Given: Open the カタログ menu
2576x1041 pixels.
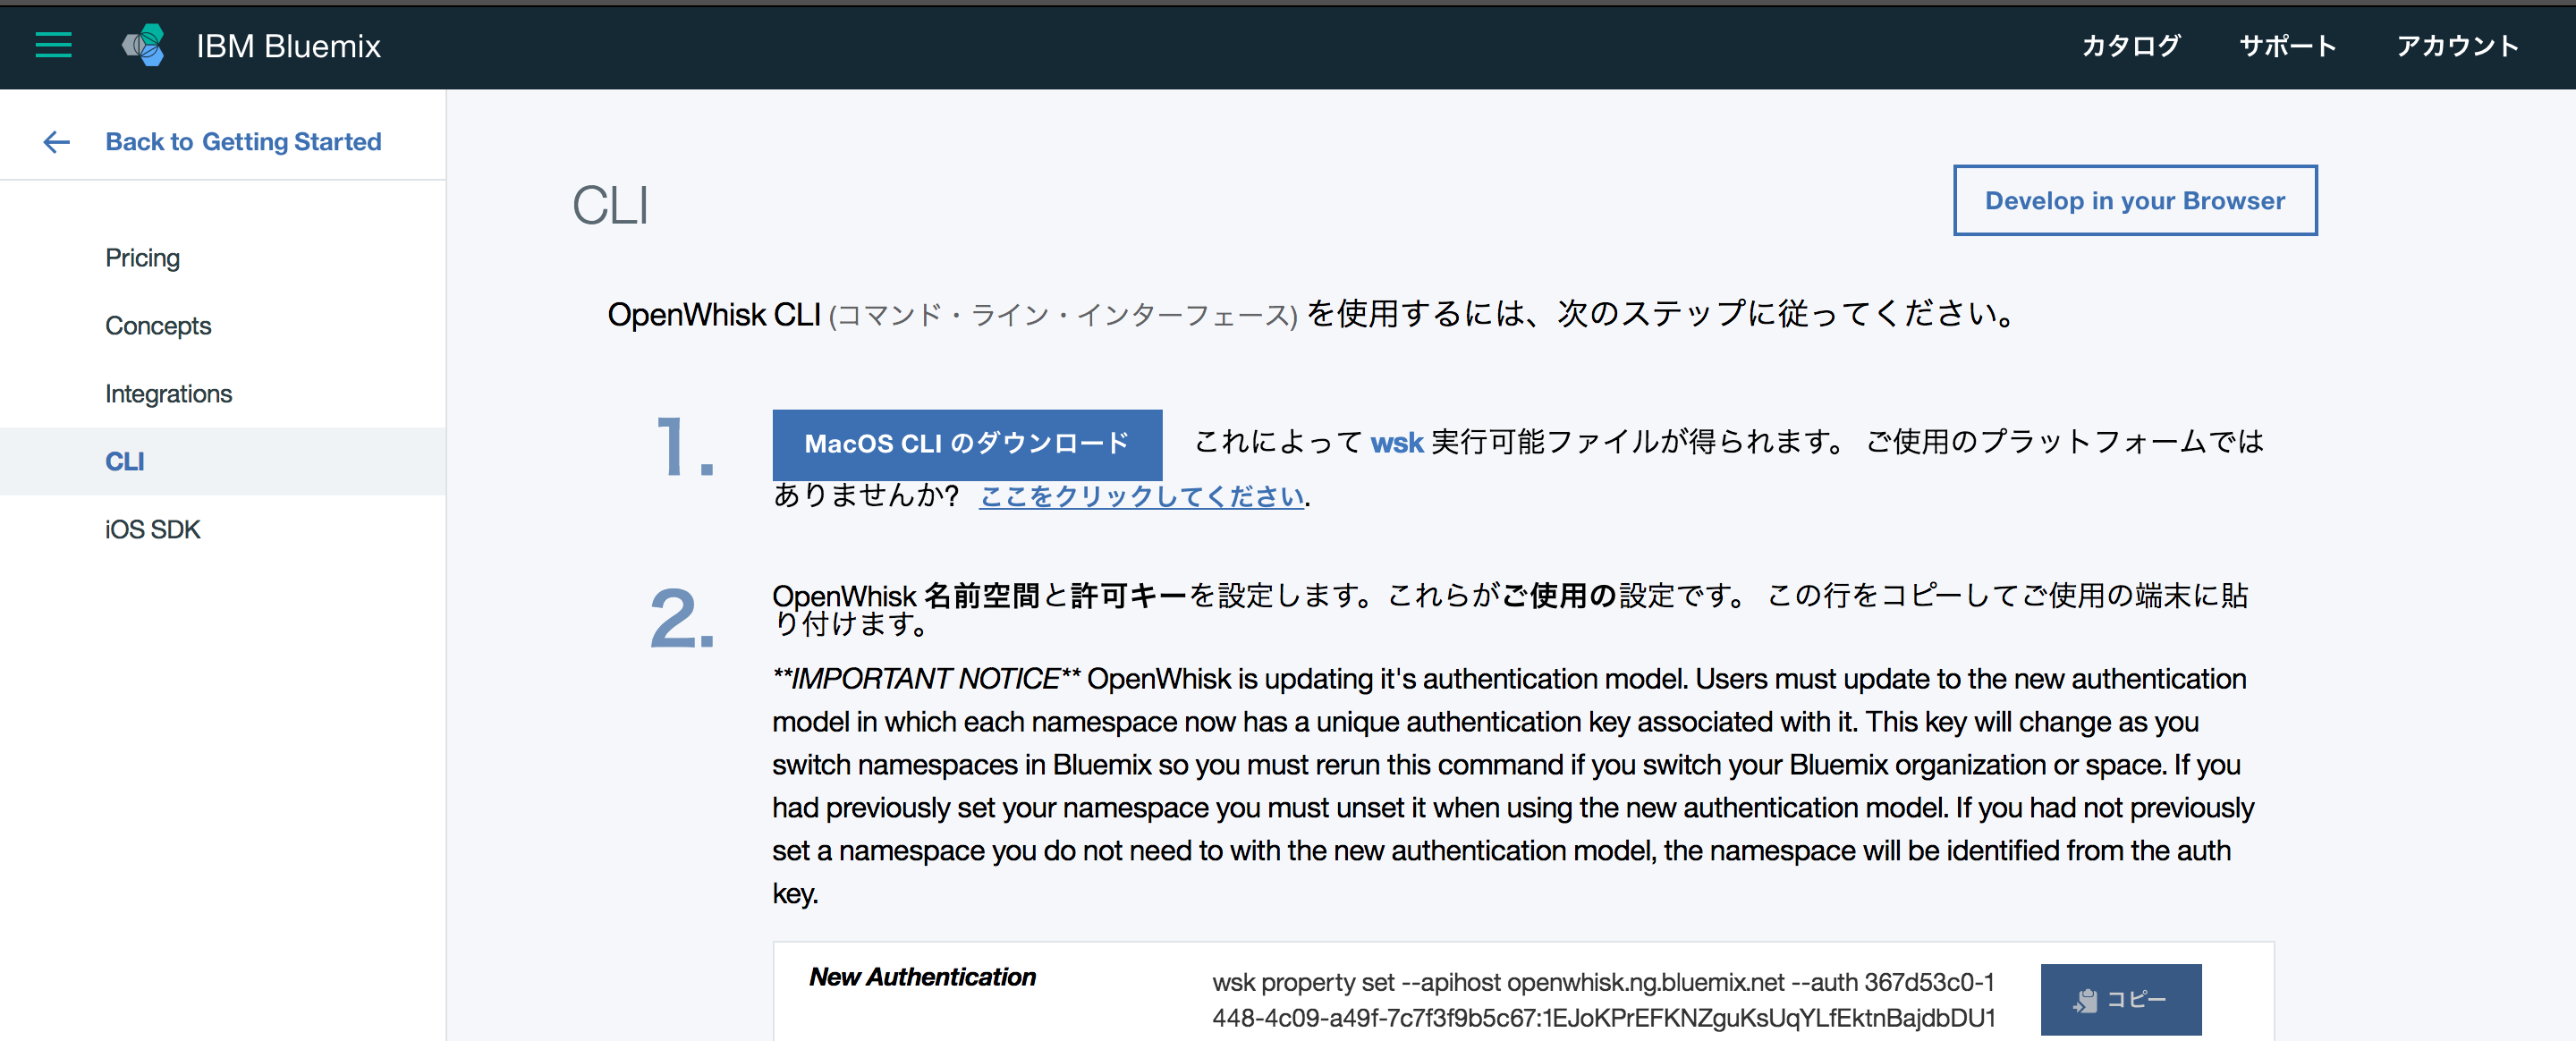Looking at the screenshot, I should point(2130,46).
